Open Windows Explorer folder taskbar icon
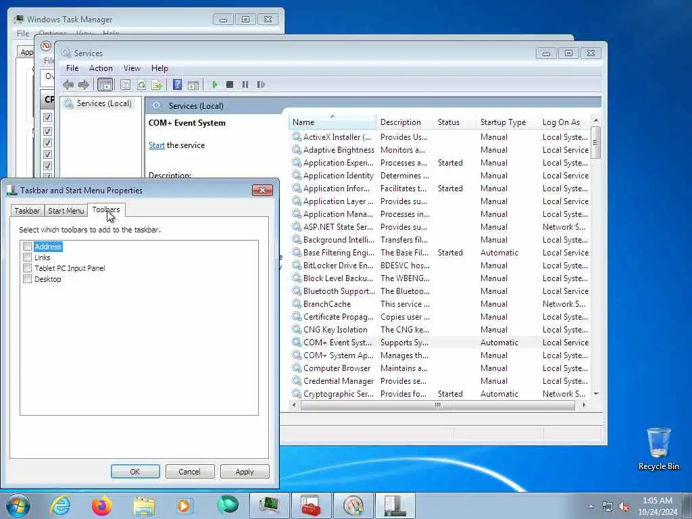692x519 pixels. 144,505
